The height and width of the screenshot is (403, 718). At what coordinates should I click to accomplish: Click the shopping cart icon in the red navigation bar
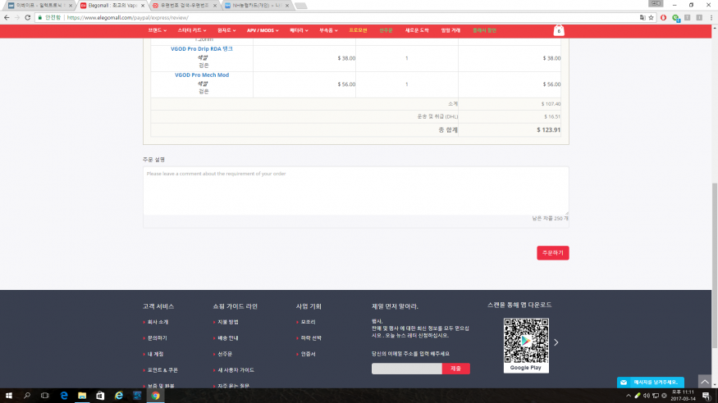point(559,30)
